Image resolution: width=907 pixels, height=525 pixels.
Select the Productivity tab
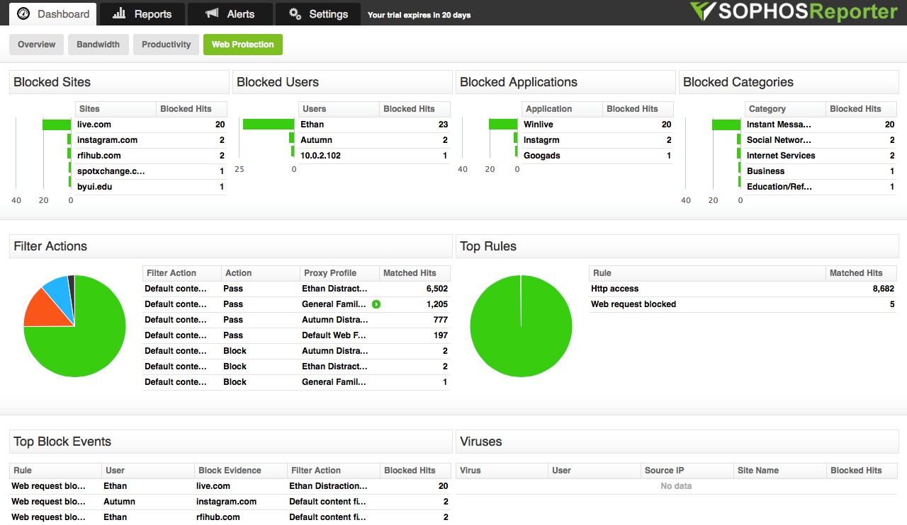(x=166, y=45)
